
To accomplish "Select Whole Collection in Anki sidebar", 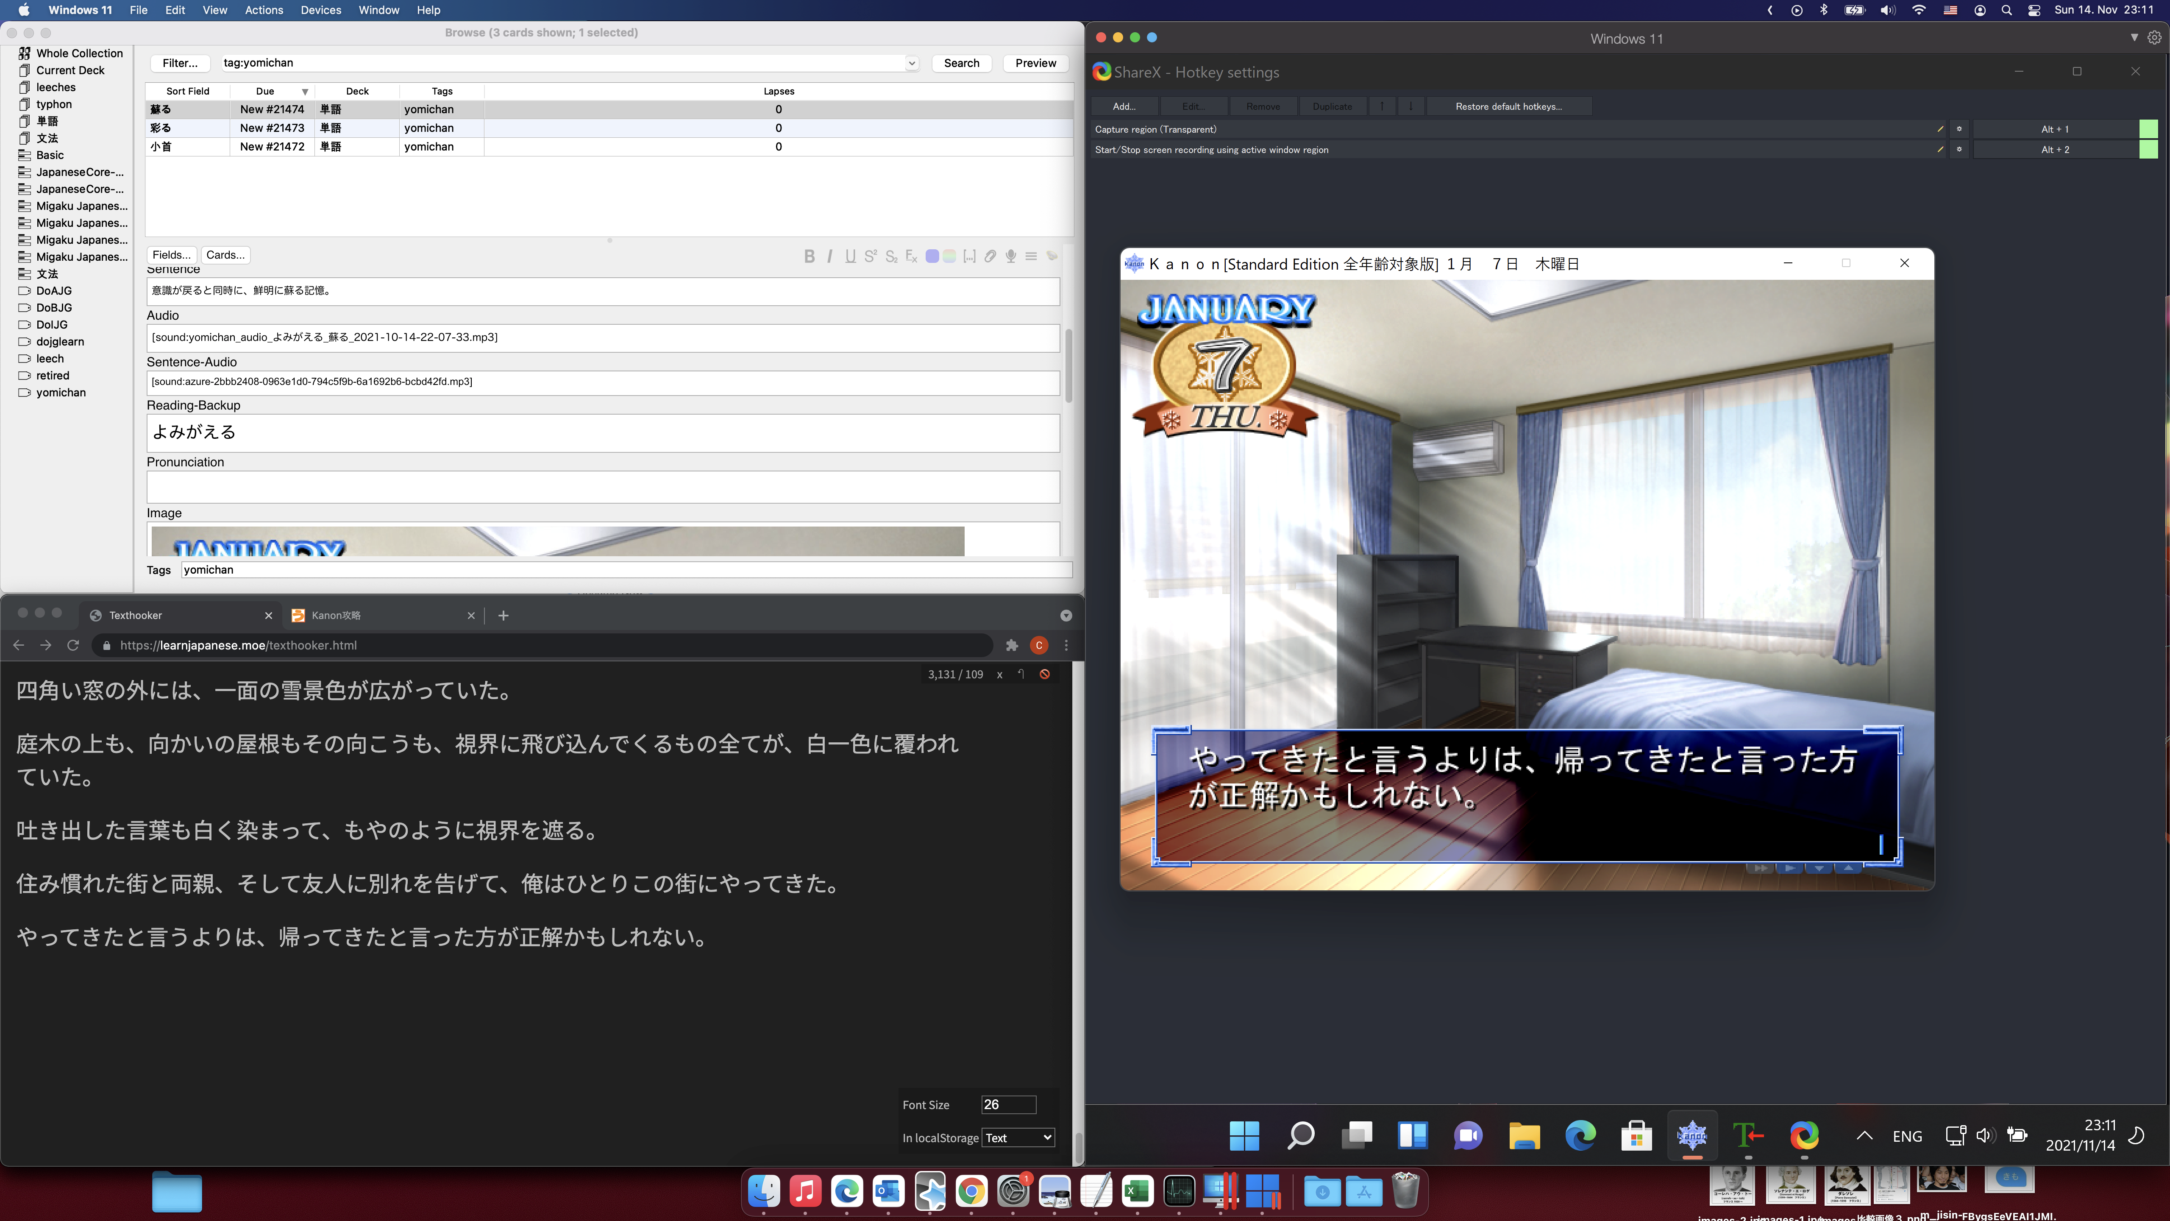I will 79,53.
